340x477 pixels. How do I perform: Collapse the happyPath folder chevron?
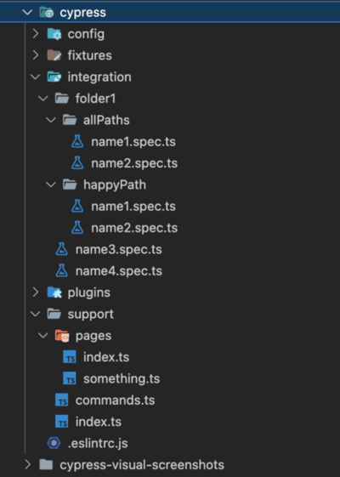click(x=51, y=185)
